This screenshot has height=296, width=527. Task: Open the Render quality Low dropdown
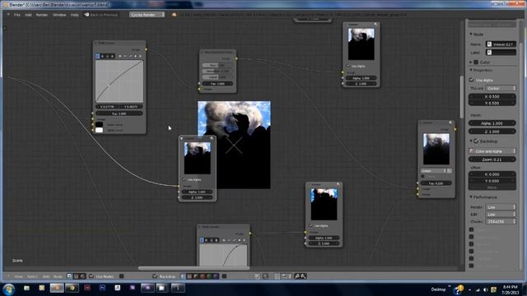(x=501, y=207)
